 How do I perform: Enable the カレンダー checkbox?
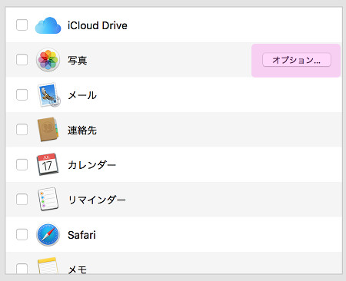pos(22,164)
